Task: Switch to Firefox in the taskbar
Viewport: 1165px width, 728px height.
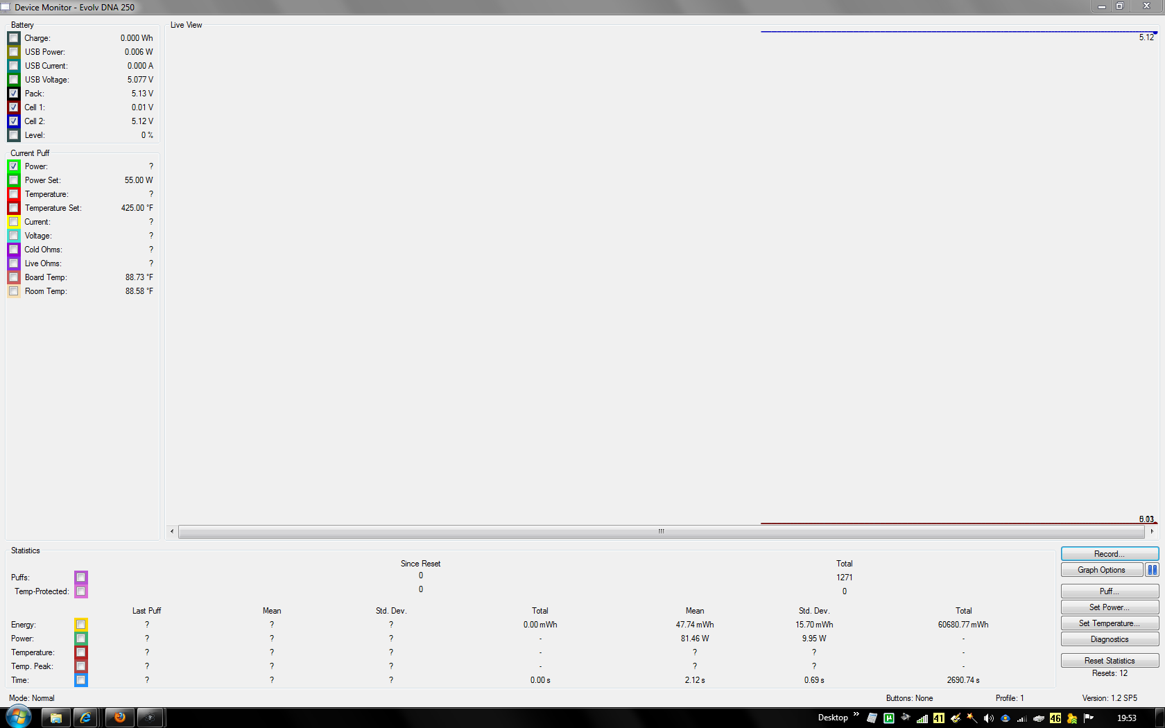Action: pyautogui.click(x=119, y=718)
